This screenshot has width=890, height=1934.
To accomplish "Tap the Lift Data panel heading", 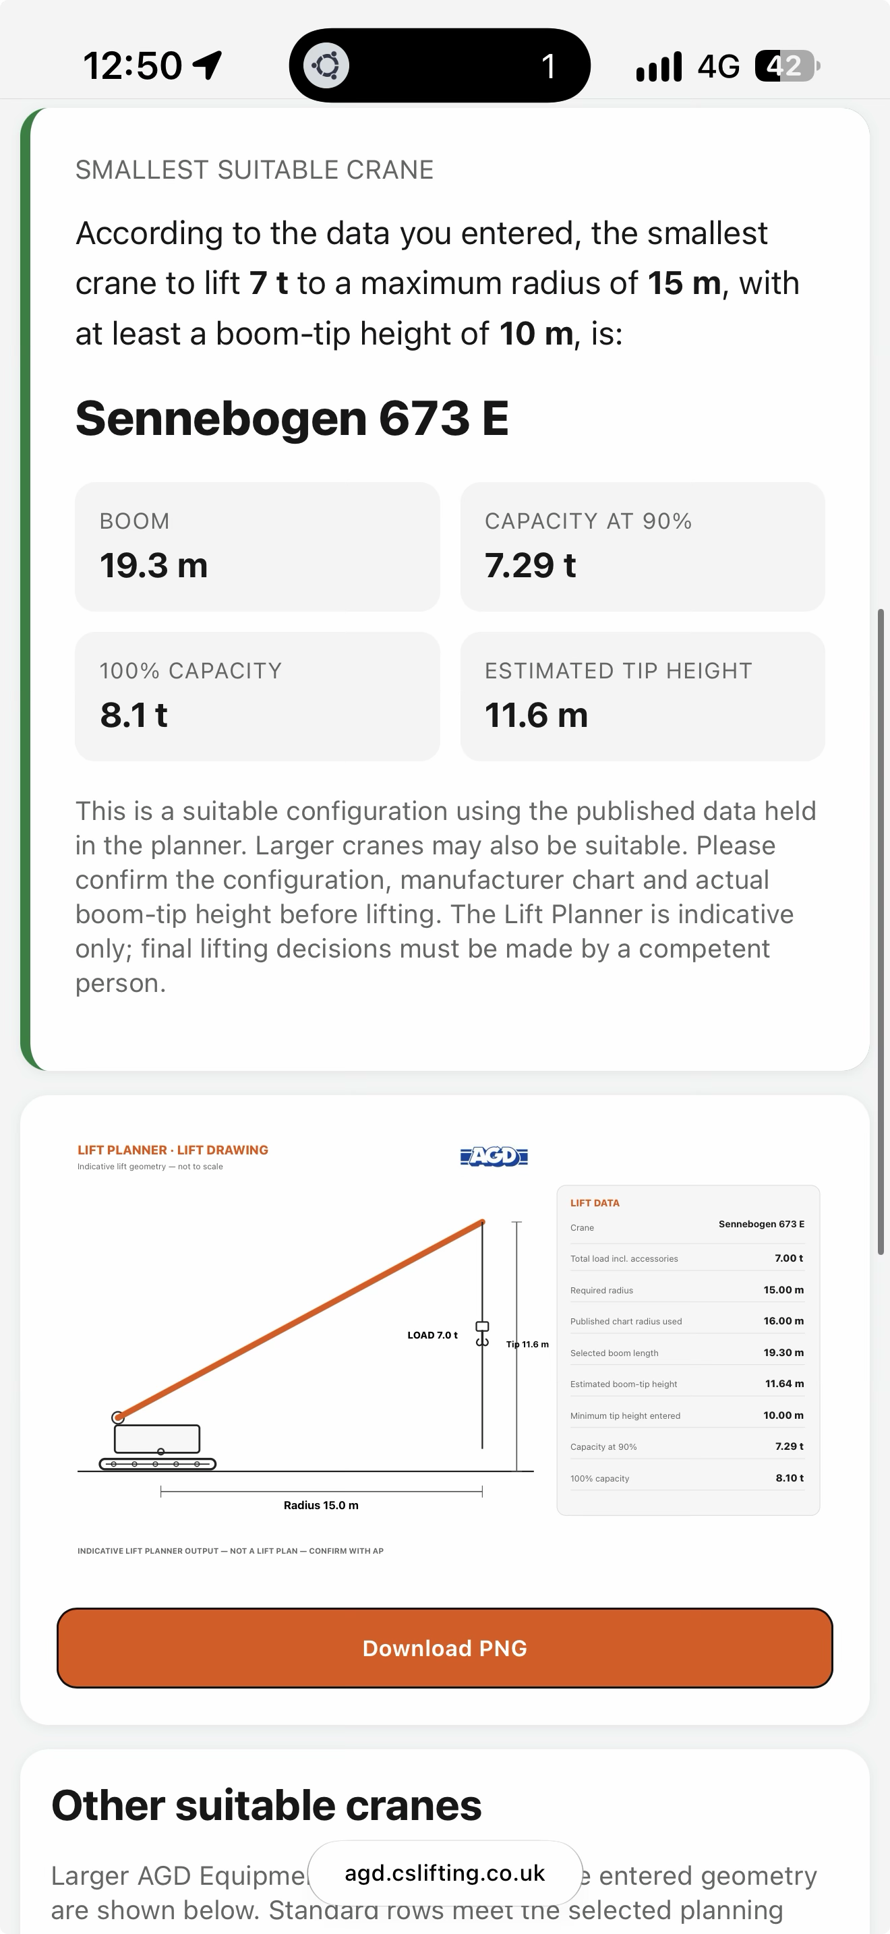I will 595,1203.
